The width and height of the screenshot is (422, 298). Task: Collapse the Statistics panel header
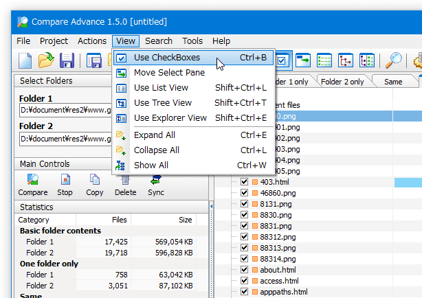(x=111, y=207)
